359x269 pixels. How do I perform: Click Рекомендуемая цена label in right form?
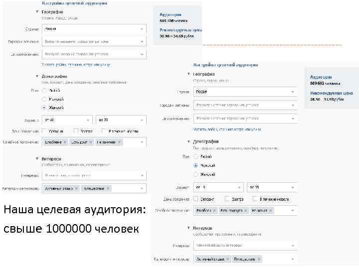click(331, 93)
